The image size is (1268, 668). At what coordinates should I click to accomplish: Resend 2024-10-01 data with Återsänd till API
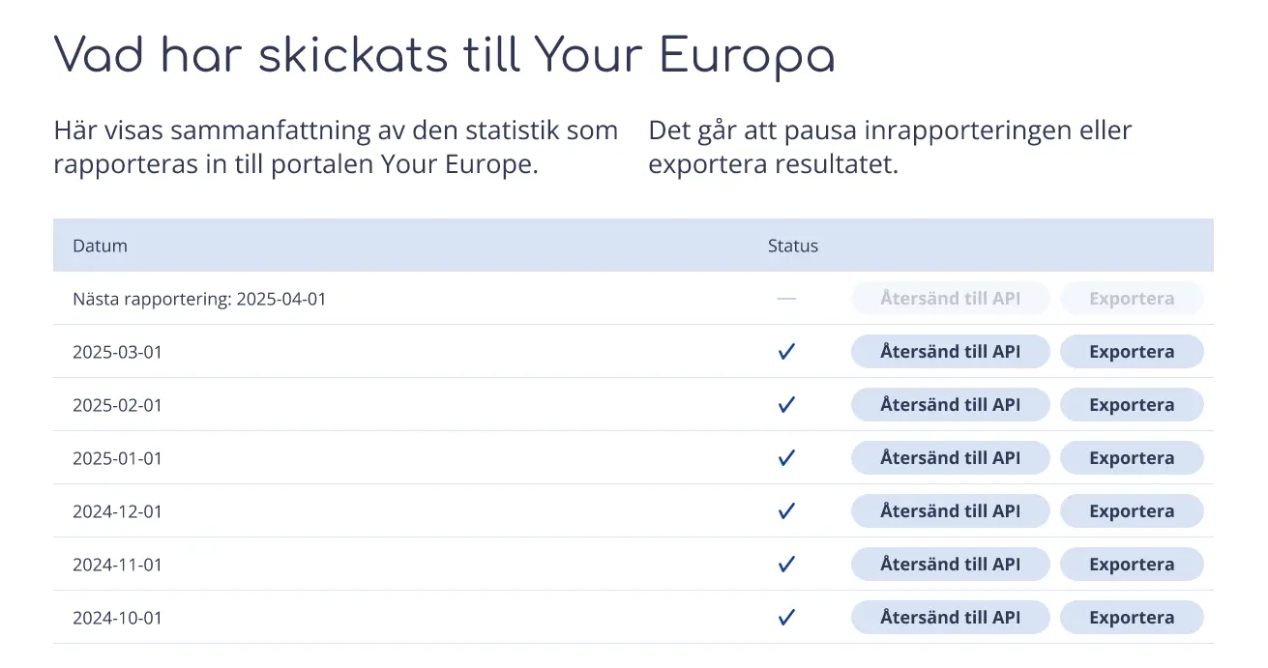[950, 617]
